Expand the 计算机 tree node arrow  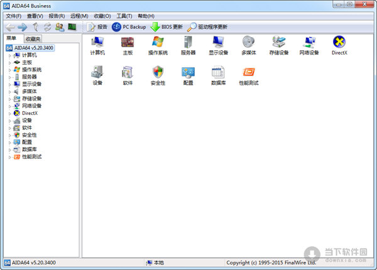[x=10, y=55]
